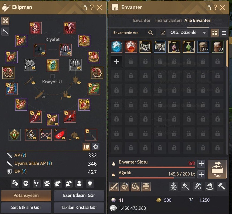Viewport: 232px width, 214px height.
Task: Click the crossed swords combat gear icon
Action: (5, 21)
